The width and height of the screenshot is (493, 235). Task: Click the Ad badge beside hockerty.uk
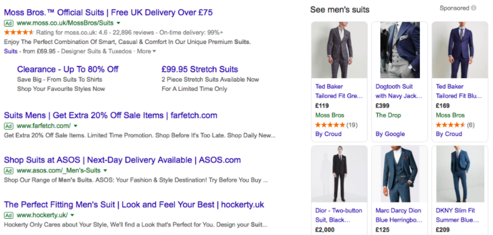pyautogui.click(x=9, y=215)
